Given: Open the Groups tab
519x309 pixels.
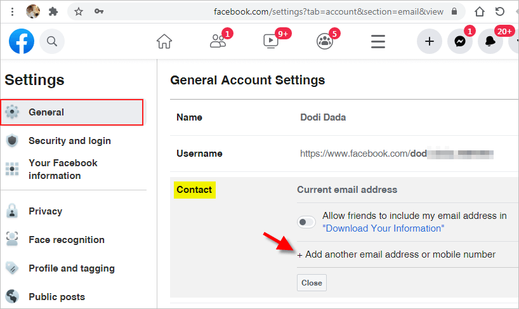Looking at the screenshot, I should click(325, 41).
